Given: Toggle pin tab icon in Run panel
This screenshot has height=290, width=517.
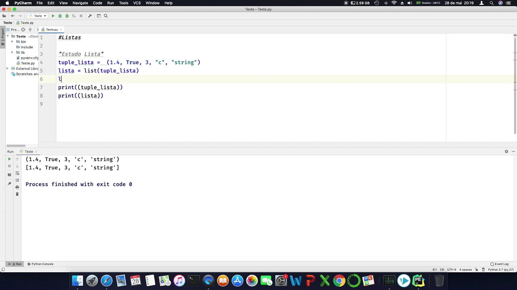Looking at the screenshot, I should coord(9,184).
